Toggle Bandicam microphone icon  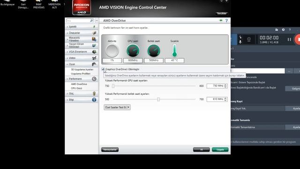(x=240, y=42)
